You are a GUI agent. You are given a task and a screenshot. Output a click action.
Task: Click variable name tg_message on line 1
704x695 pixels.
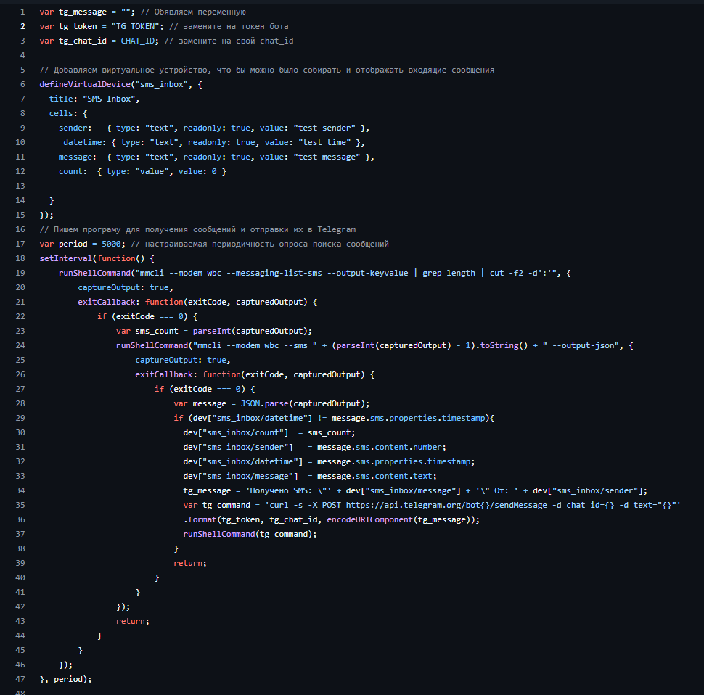pyautogui.click(x=83, y=12)
